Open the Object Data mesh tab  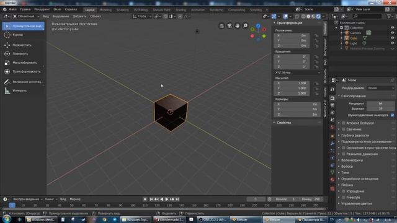332,172
